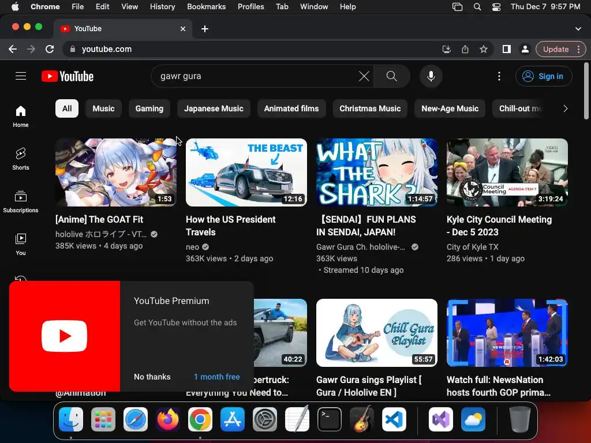Open channel link neo
This screenshot has width=591, height=443.
coord(192,247)
